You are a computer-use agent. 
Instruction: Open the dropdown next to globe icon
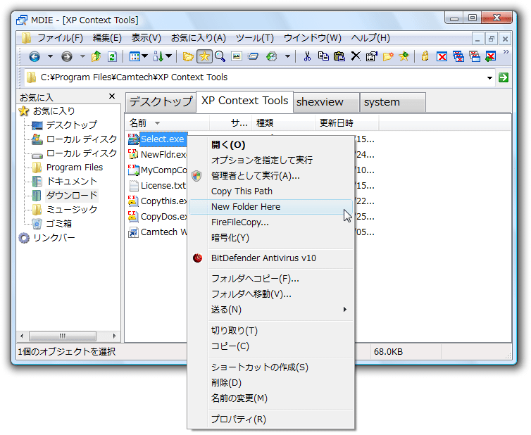click(287, 56)
